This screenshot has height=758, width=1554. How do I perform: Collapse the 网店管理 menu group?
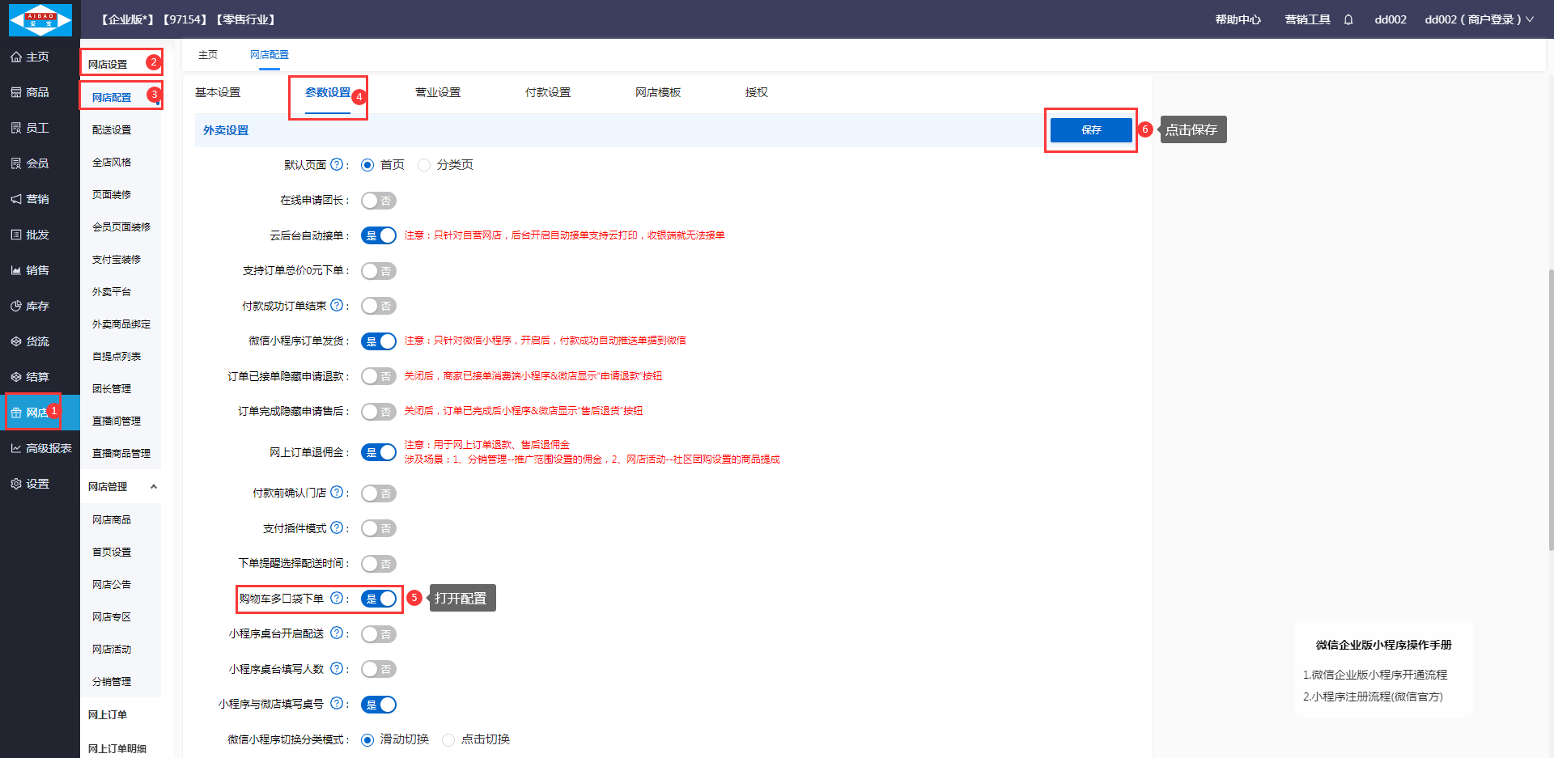click(x=153, y=487)
